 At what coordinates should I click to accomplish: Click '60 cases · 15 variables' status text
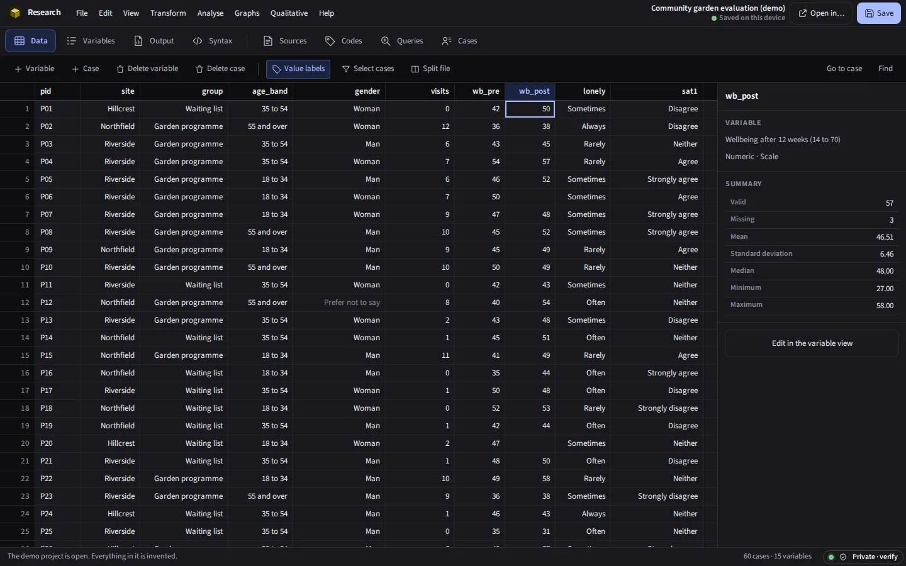click(778, 557)
